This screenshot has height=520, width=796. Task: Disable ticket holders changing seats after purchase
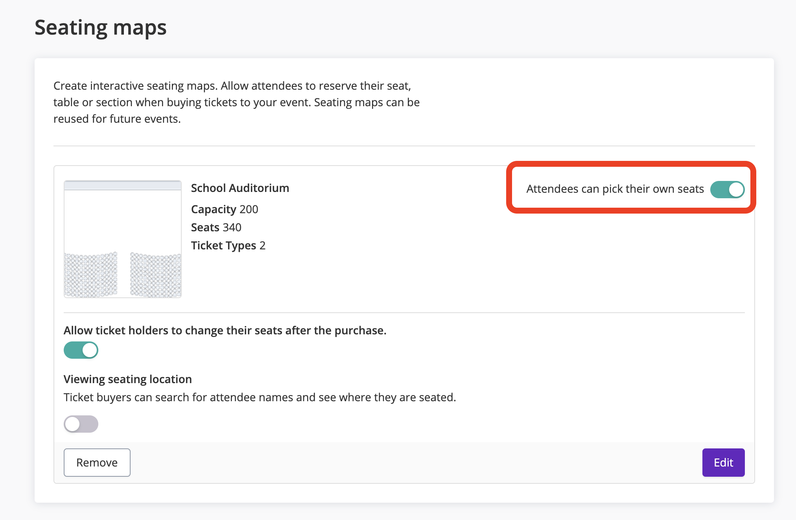coord(81,350)
